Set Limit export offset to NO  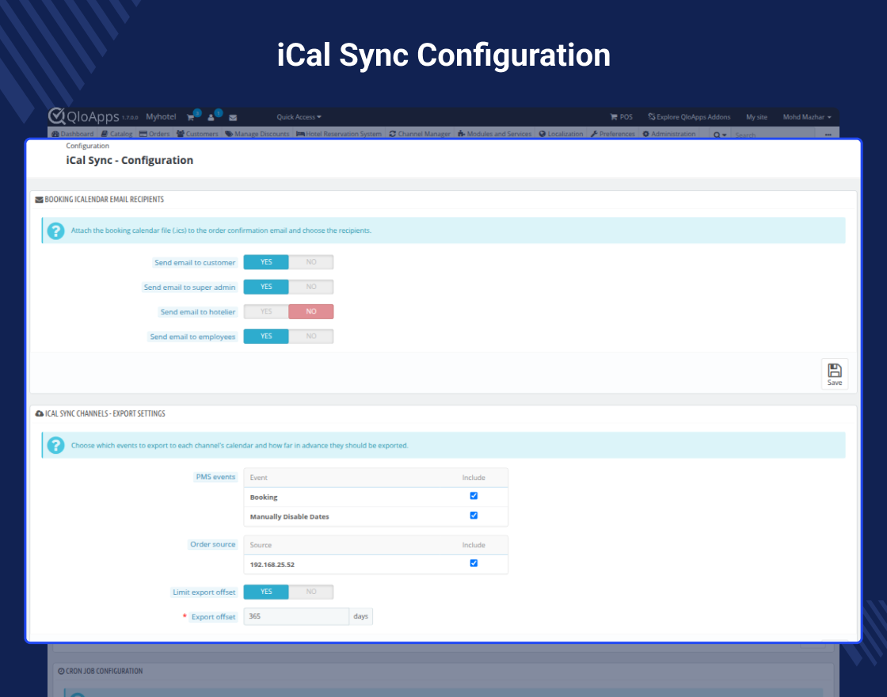(x=310, y=592)
